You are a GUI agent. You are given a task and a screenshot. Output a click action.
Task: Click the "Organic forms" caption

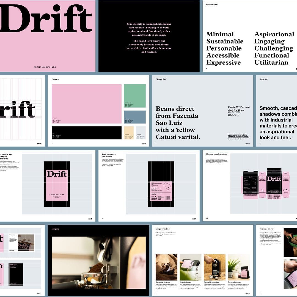[x=185, y=282]
